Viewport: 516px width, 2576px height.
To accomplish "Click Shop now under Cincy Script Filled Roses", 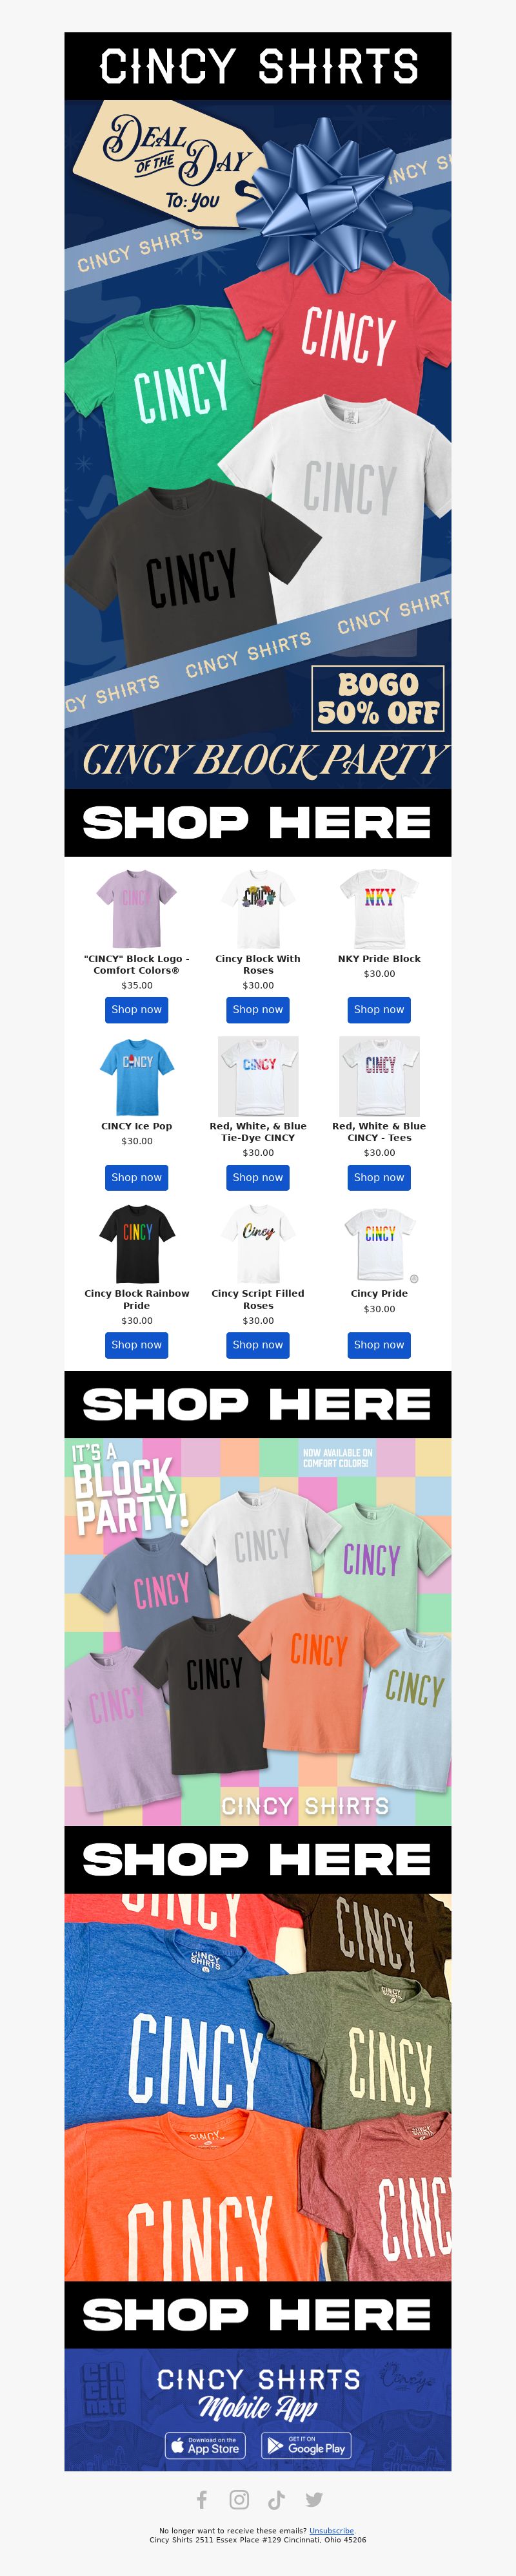I will (257, 1345).
